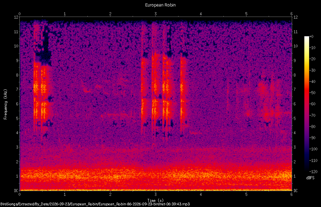
Task: Click the "5" tick on the top time axis
Action: [x=246, y=14]
